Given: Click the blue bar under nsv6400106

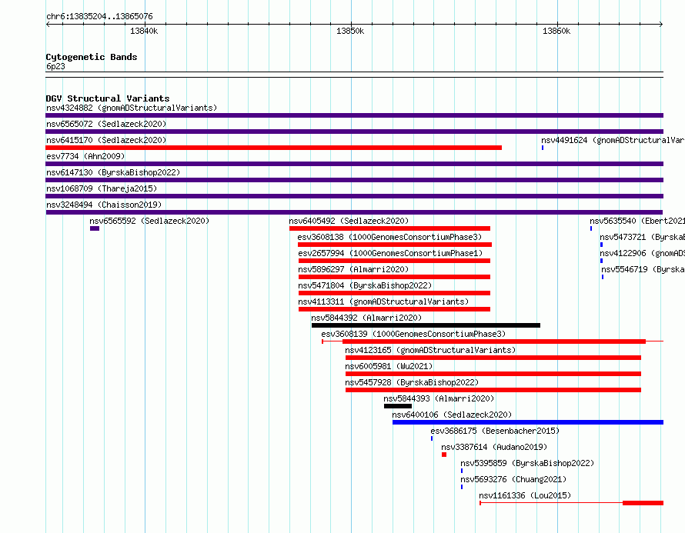Looking at the screenshot, I should pos(528,422).
